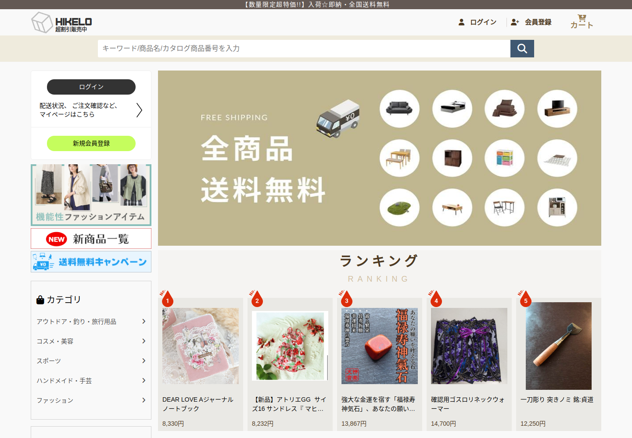The height and width of the screenshot is (438, 632).
Task: Select the bedding set circle icon
Action: (x=504, y=109)
